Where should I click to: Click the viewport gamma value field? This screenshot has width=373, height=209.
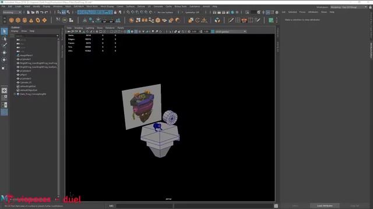point(207,31)
